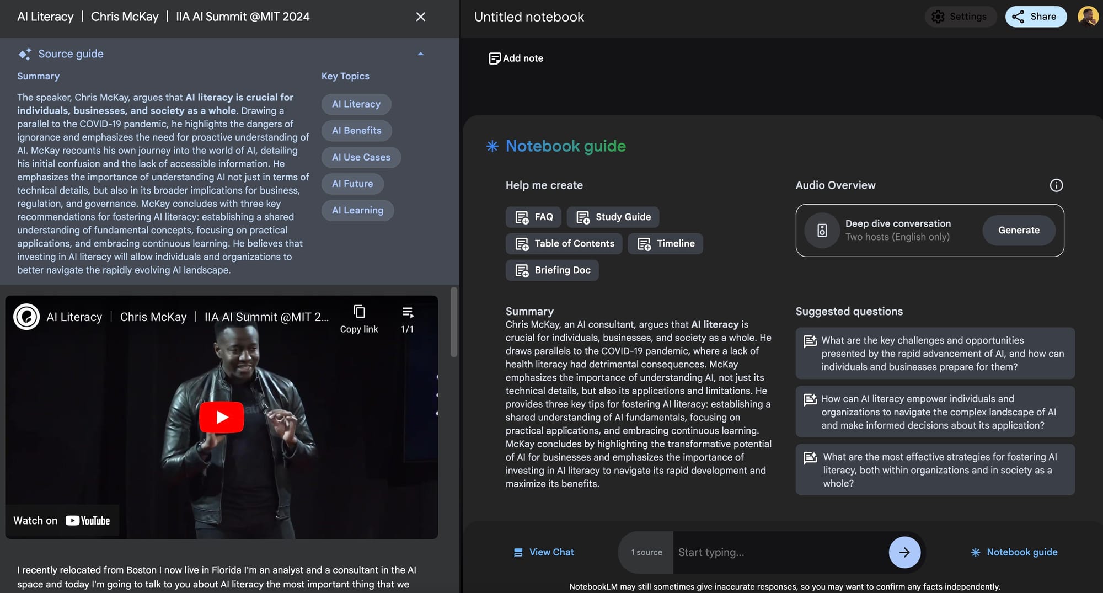This screenshot has width=1103, height=593.
Task: Play the YouTube video
Action: (222, 417)
